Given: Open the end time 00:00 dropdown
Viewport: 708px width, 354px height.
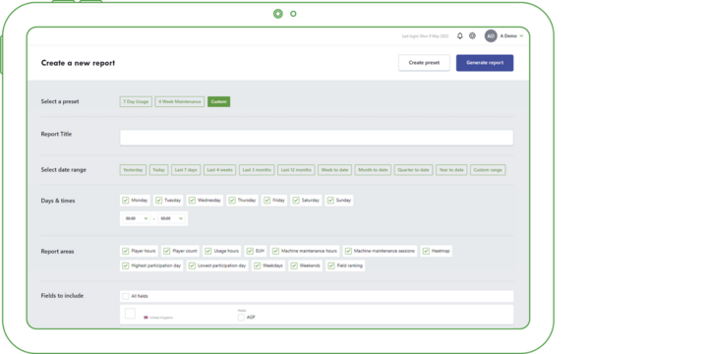Looking at the screenshot, I should (x=172, y=218).
